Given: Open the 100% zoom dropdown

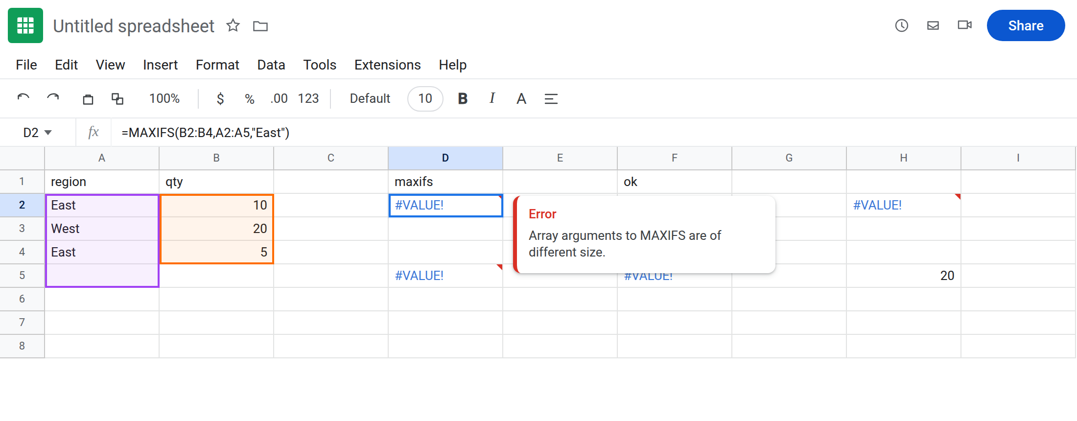Looking at the screenshot, I should click(x=164, y=98).
